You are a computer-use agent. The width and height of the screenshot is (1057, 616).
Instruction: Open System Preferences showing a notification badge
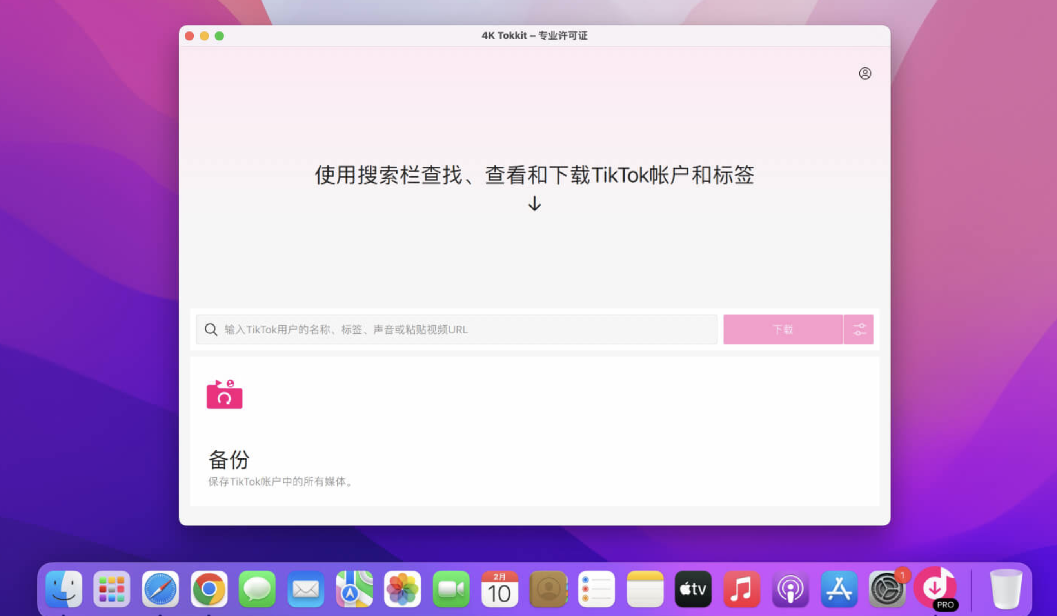(887, 589)
